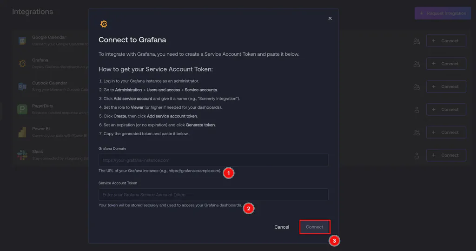This screenshot has height=251, width=476.
Task: Click the 'Service Account Token' field label
Action: 118,183
